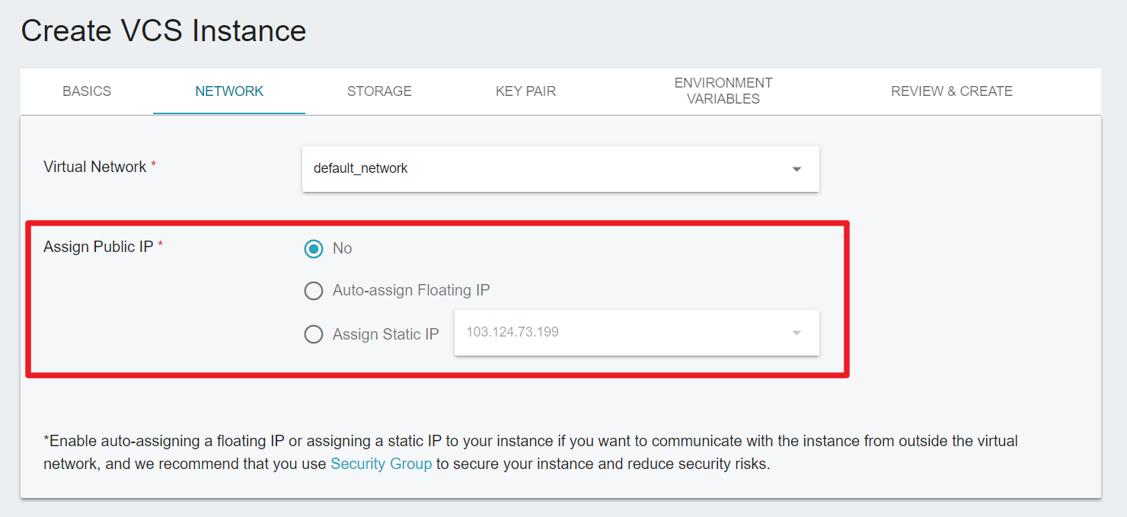Image resolution: width=1127 pixels, height=517 pixels.
Task: Enable the Assign Static IP radio button
Action: pos(314,334)
